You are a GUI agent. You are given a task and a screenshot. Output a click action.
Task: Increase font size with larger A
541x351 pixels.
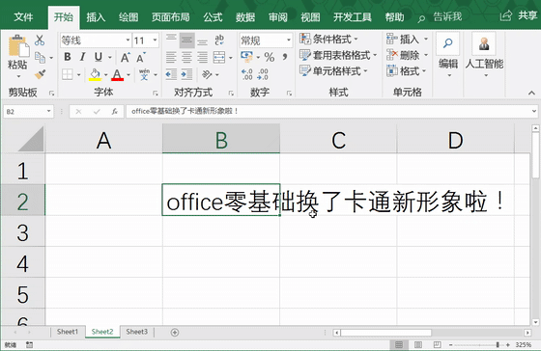click(x=126, y=58)
